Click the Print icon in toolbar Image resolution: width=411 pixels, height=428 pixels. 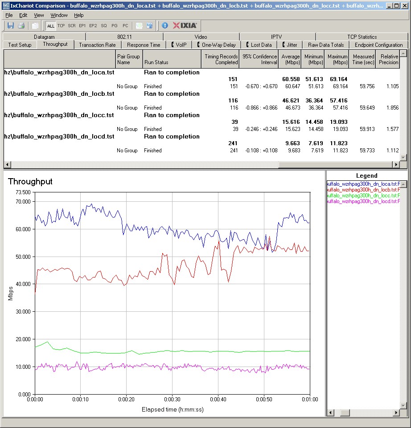pos(21,26)
